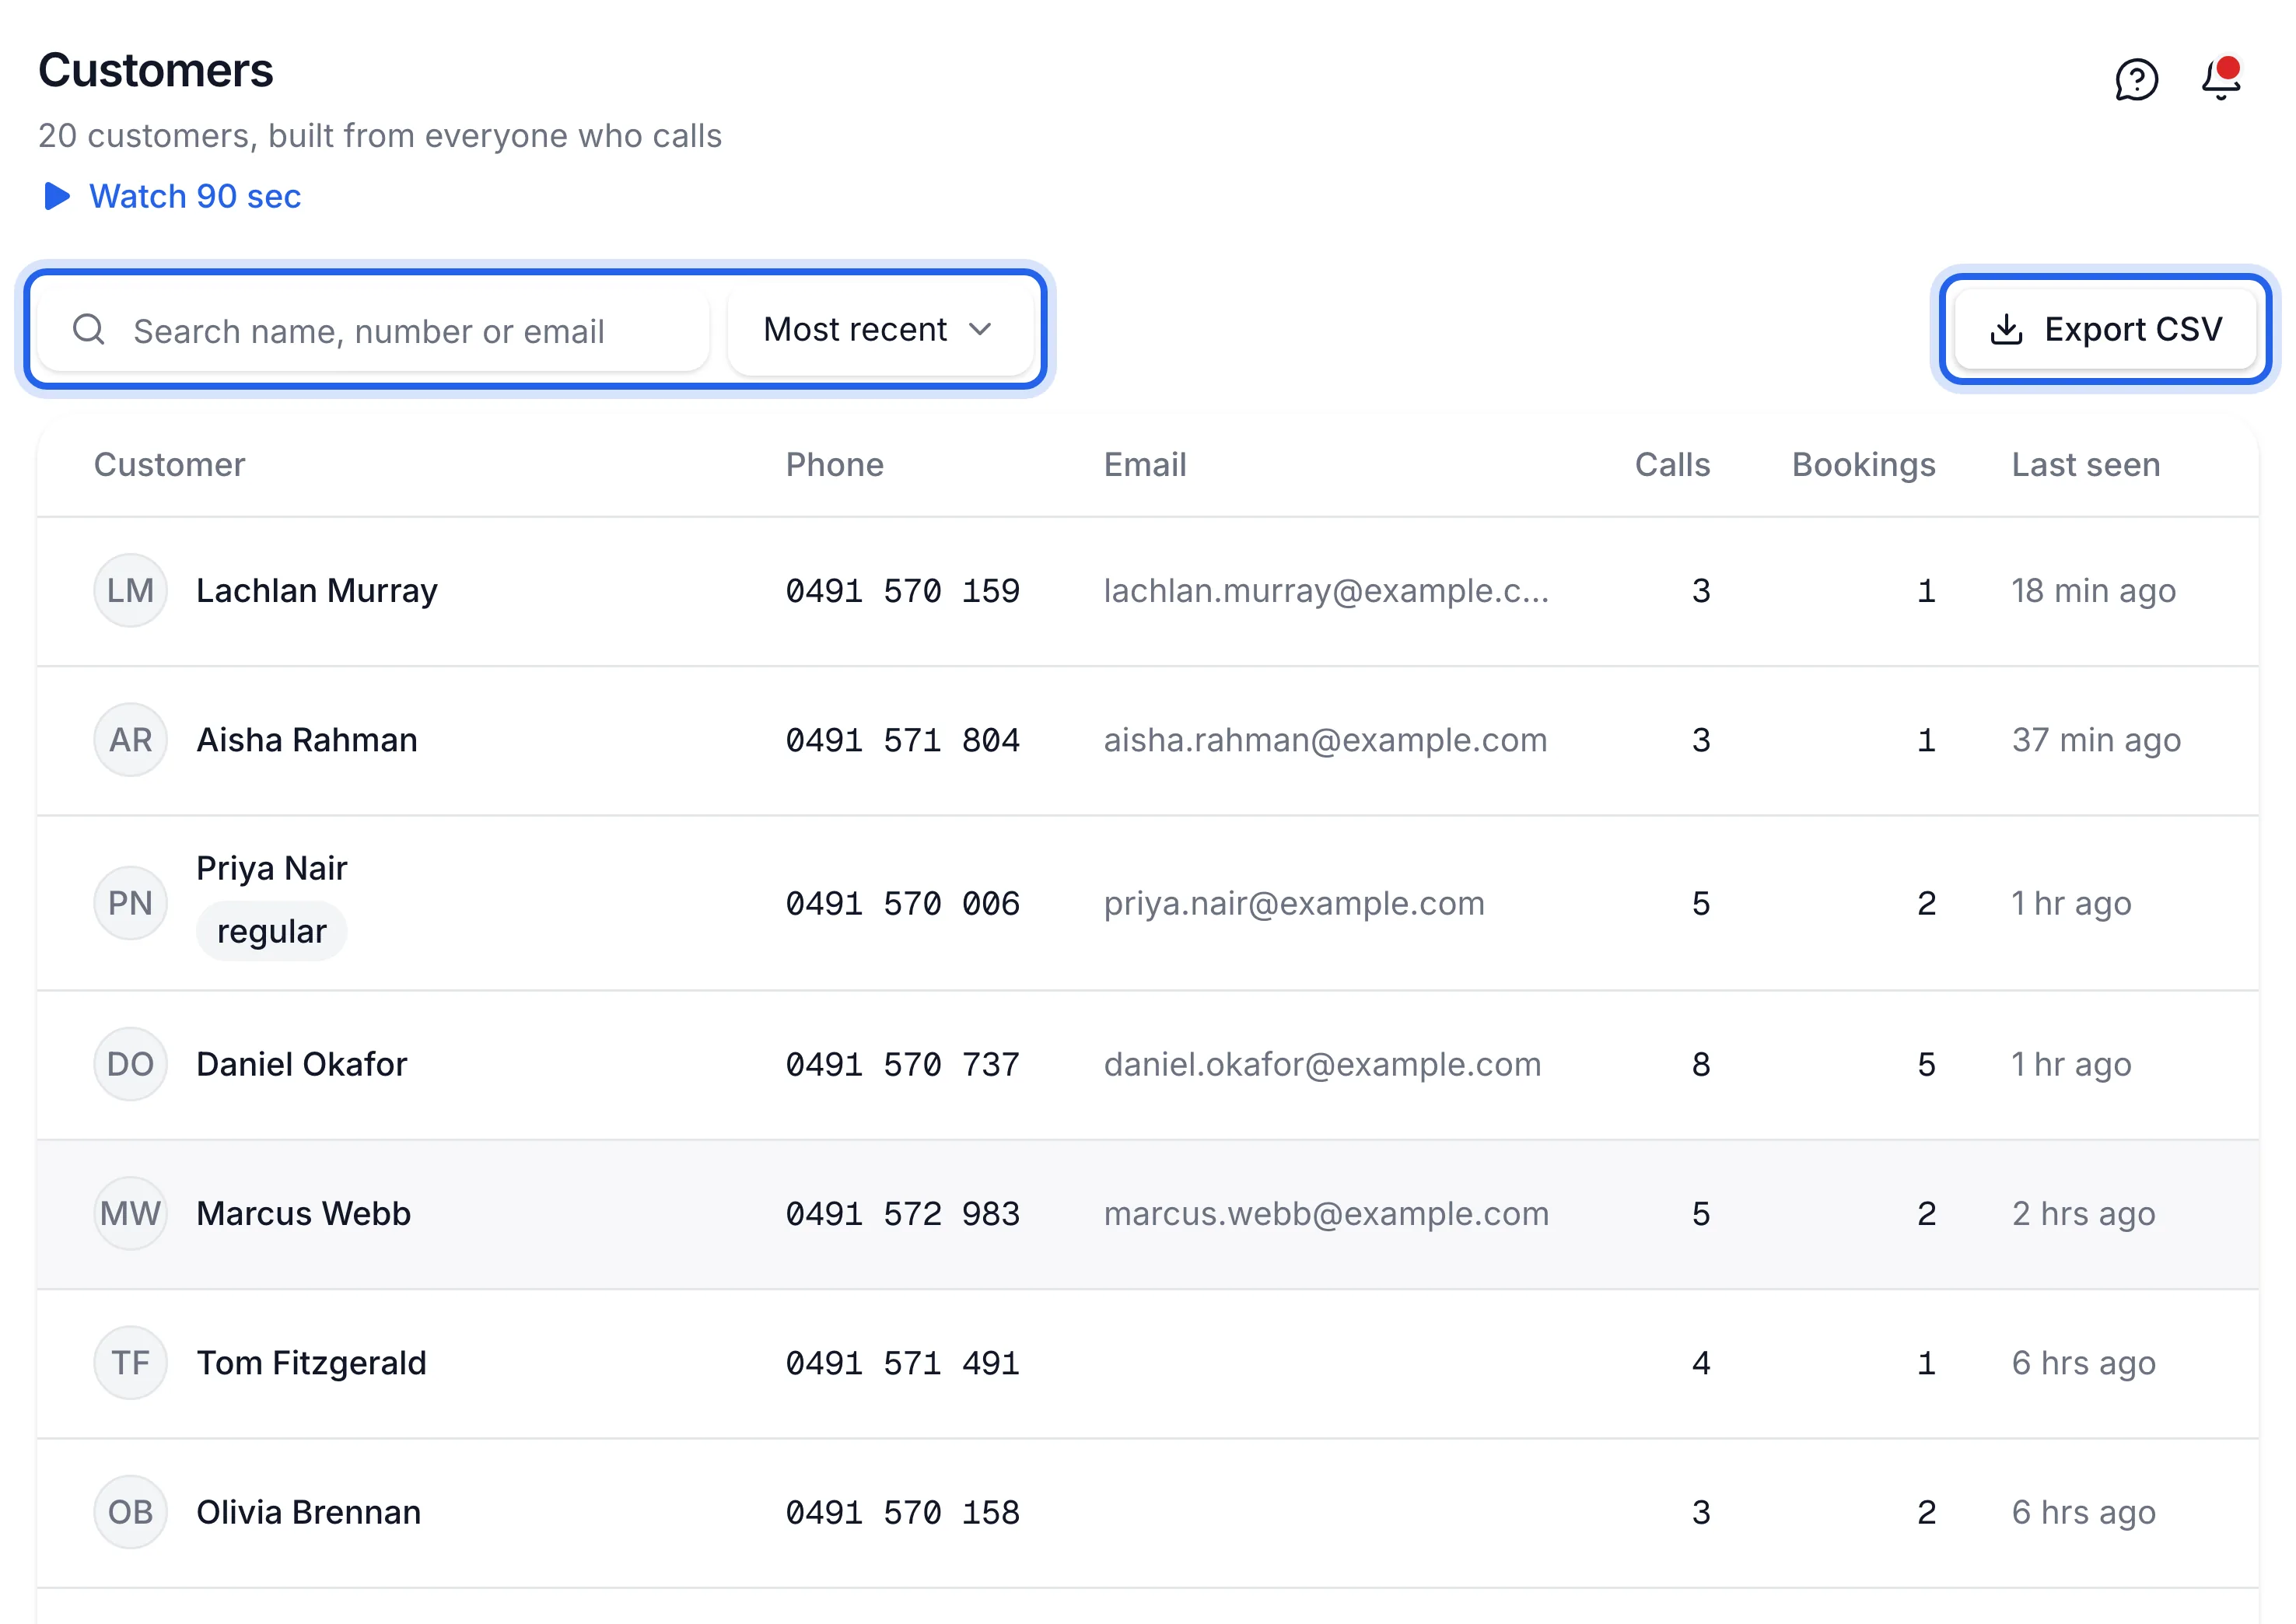Click the OB avatar for Olivia Brennan
The width and height of the screenshot is (2296, 1624).
pos(130,1512)
